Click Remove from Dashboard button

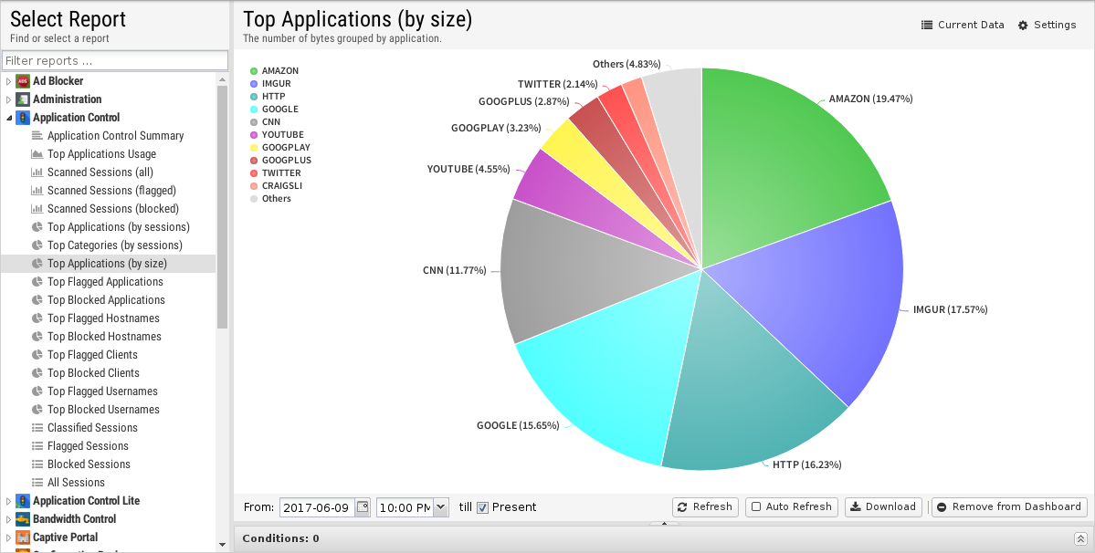pos(1009,507)
